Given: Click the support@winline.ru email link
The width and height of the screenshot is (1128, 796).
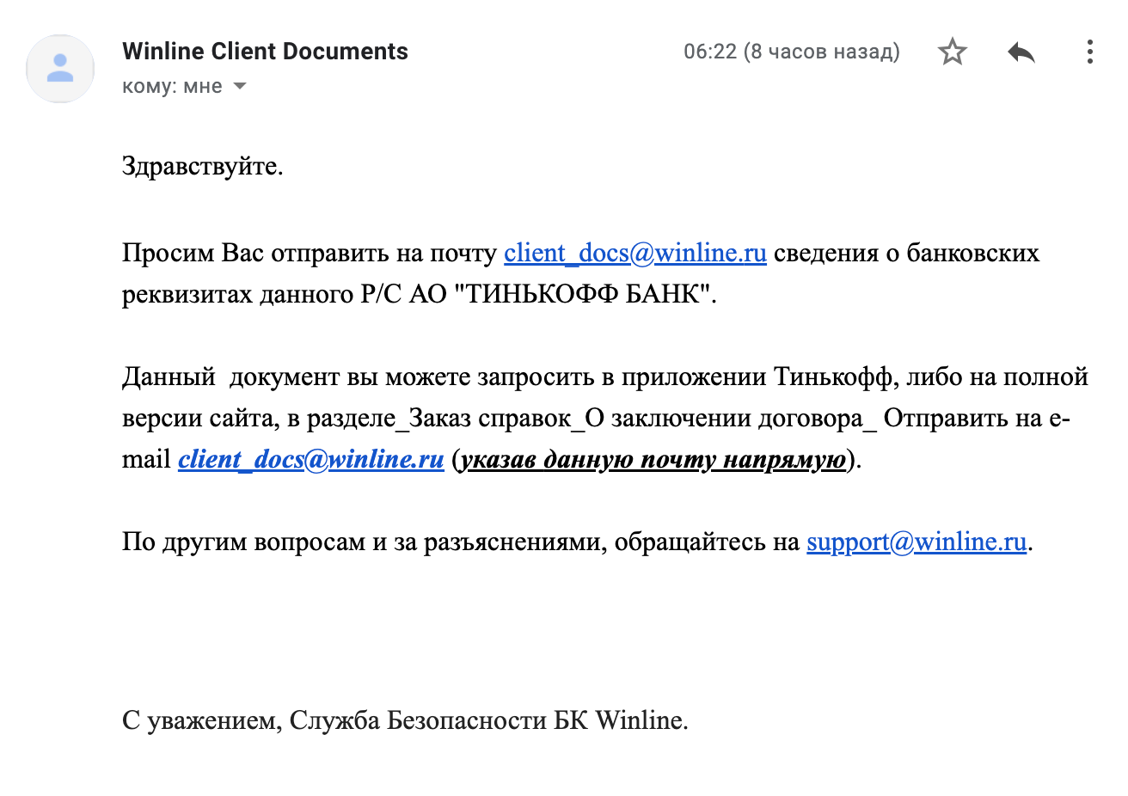Looking at the screenshot, I should [916, 542].
